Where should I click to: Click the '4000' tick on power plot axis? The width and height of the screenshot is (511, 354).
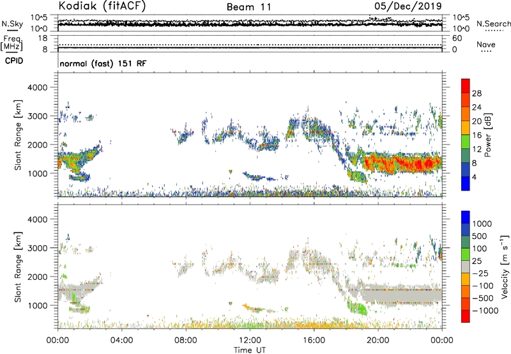(37, 88)
